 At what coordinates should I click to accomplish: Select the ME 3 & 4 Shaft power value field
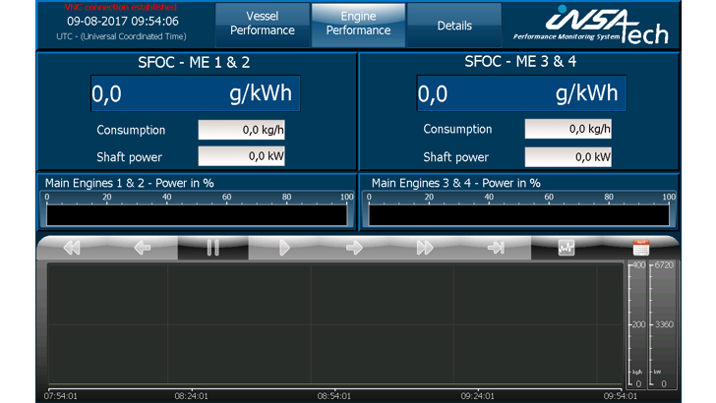(x=568, y=157)
